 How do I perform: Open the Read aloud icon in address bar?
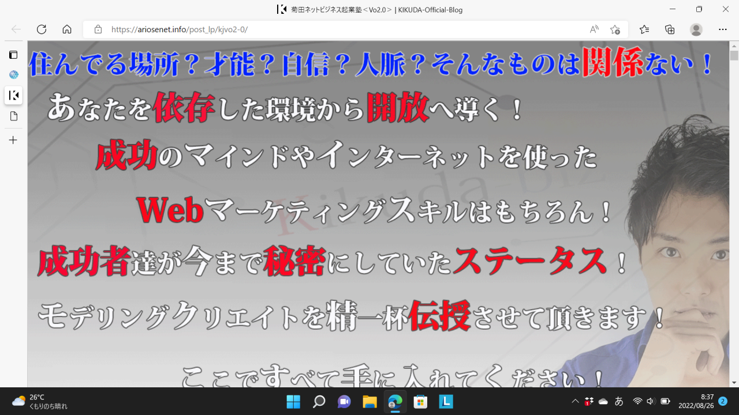coord(594,29)
